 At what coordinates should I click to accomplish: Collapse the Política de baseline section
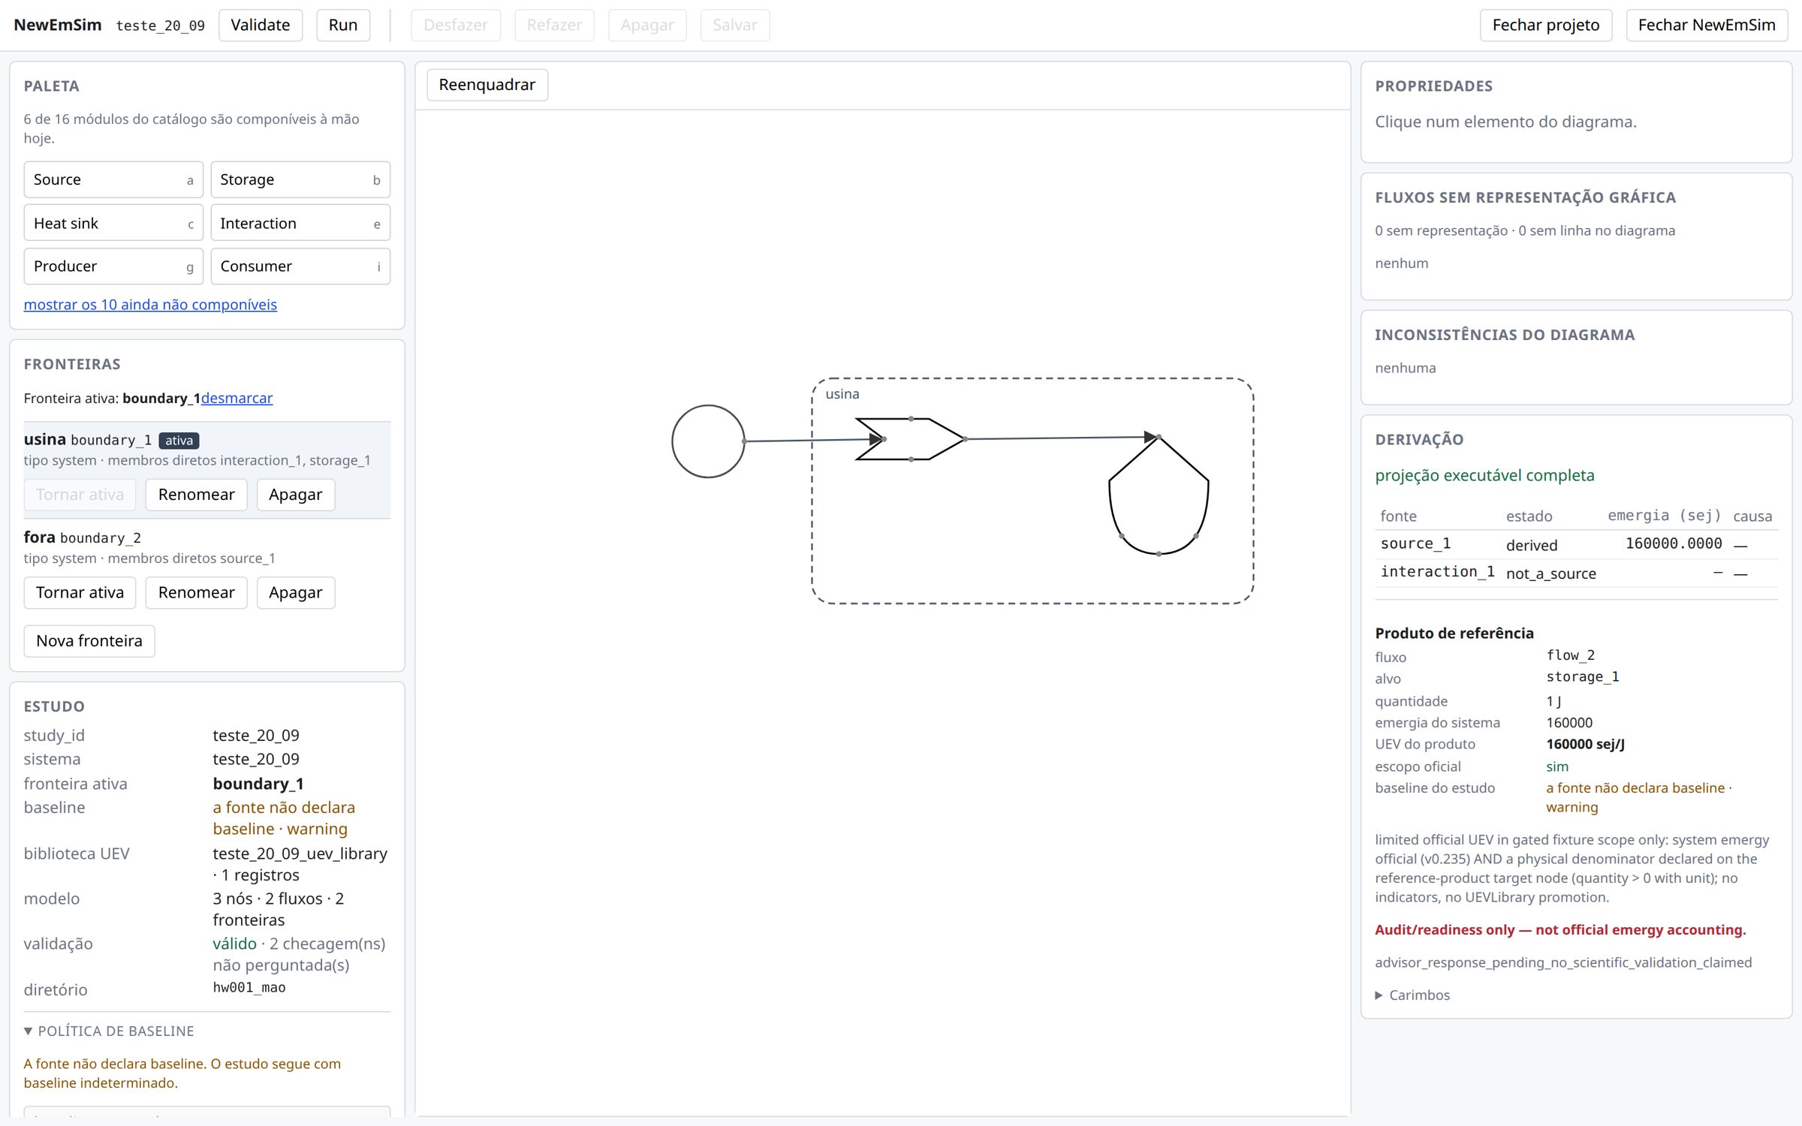[x=109, y=1031]
